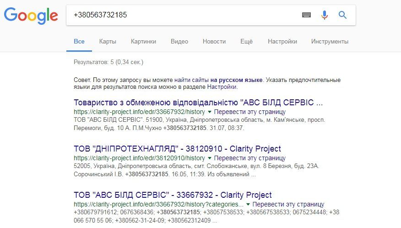Open the on-screen keyboard icon
Viewport: 401px width, 228px height.
click(306, 15)
